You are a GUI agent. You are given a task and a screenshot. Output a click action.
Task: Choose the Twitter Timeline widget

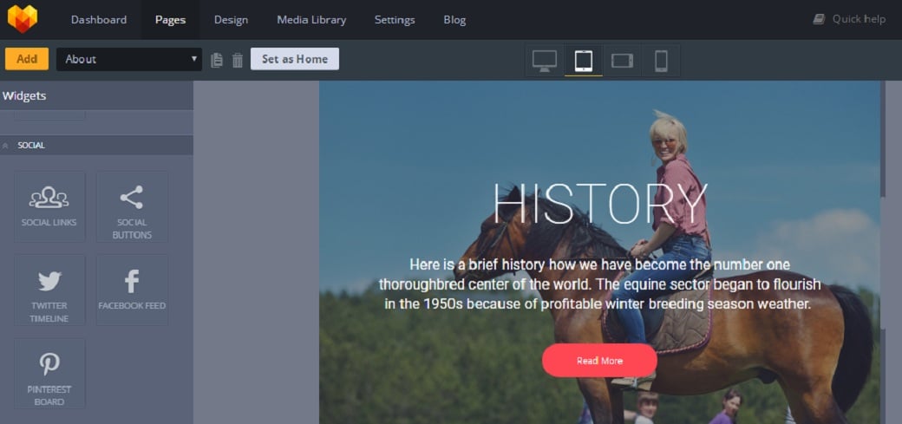(49, 290)
